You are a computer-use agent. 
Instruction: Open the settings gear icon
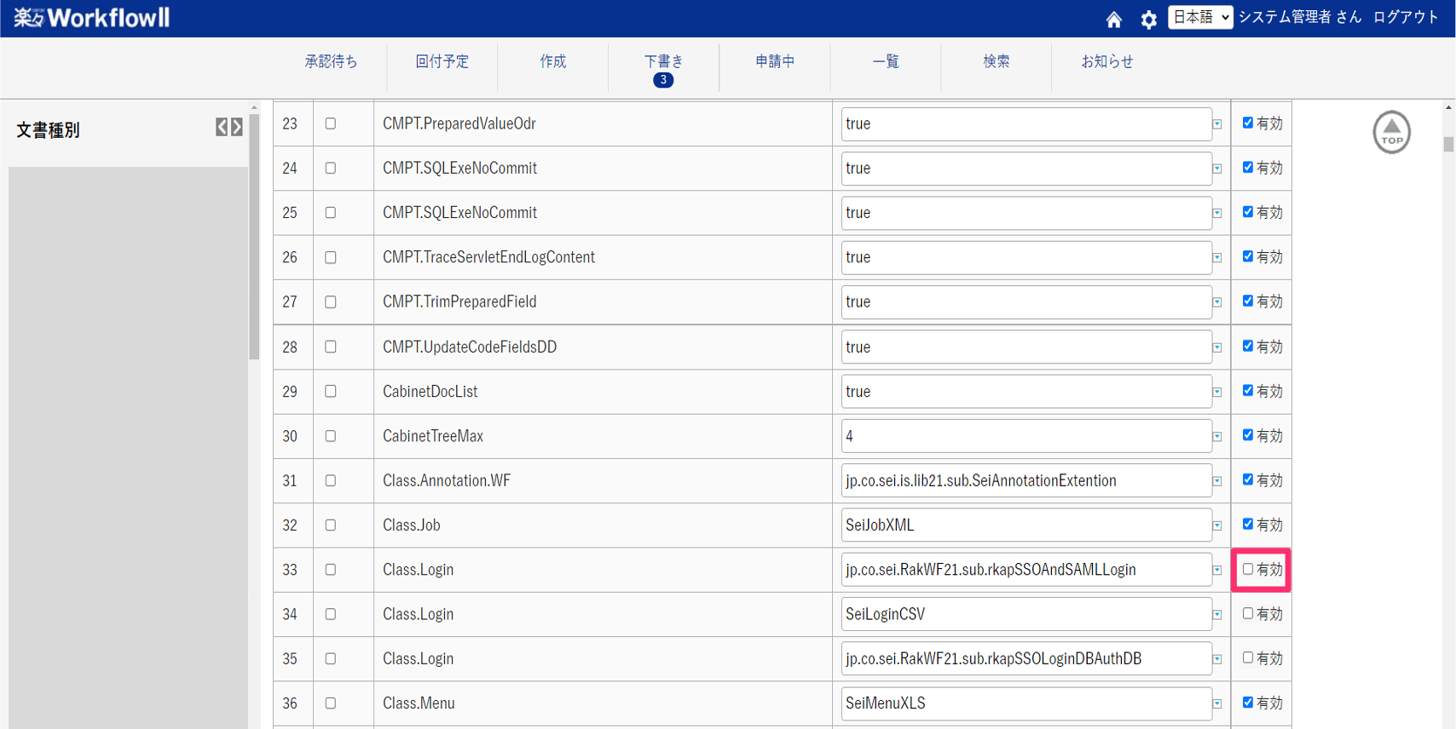click(x=1148, y=19)
